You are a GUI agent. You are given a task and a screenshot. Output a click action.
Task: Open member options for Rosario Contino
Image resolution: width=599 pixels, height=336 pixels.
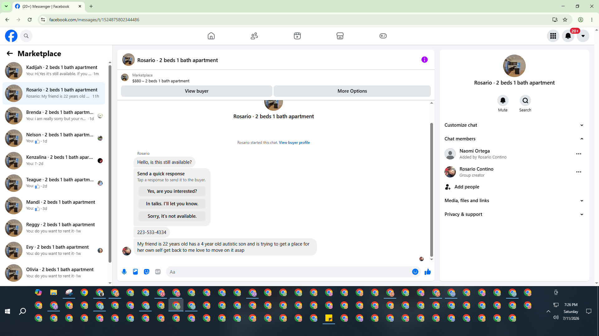pyautogui.click(x=579, y=172)
